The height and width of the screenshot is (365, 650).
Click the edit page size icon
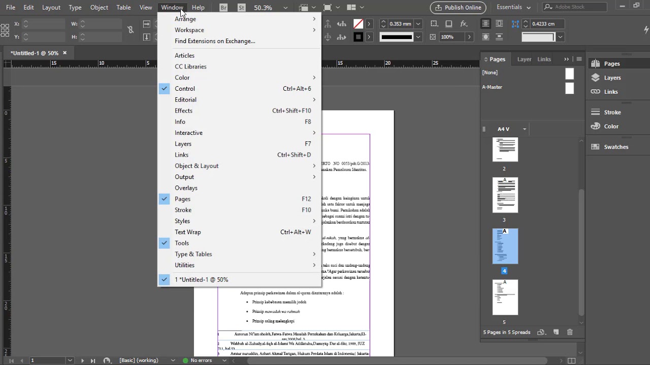click(541, 332)
